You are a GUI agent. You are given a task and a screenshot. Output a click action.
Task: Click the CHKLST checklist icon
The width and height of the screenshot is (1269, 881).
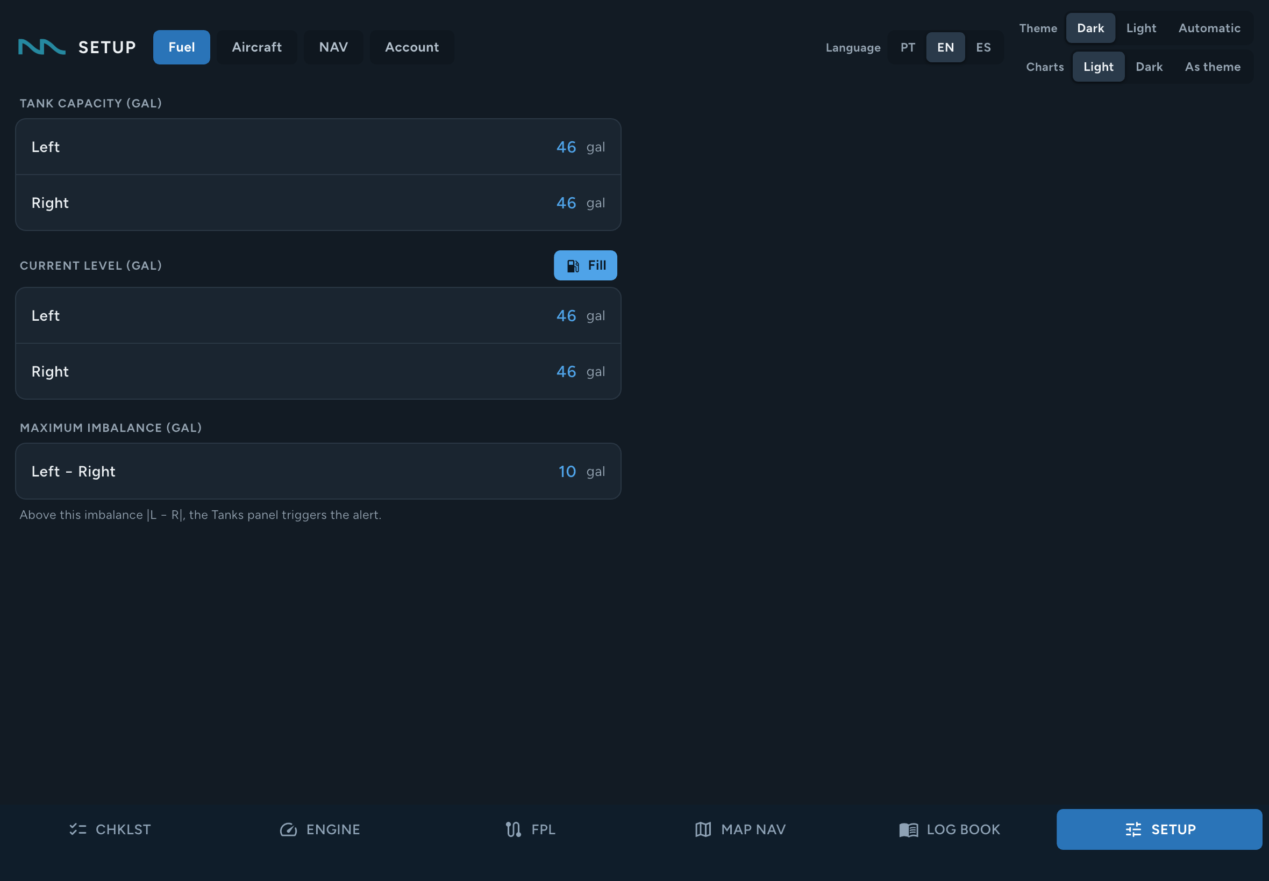78,829
